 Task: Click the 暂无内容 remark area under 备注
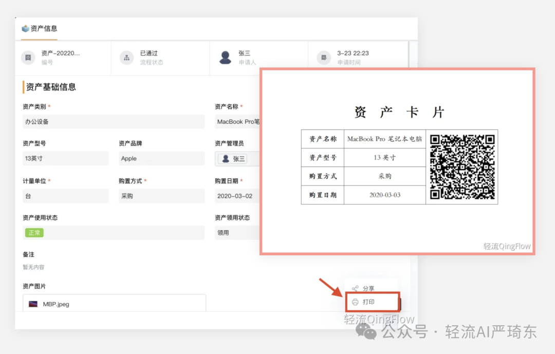pos(35,267)
